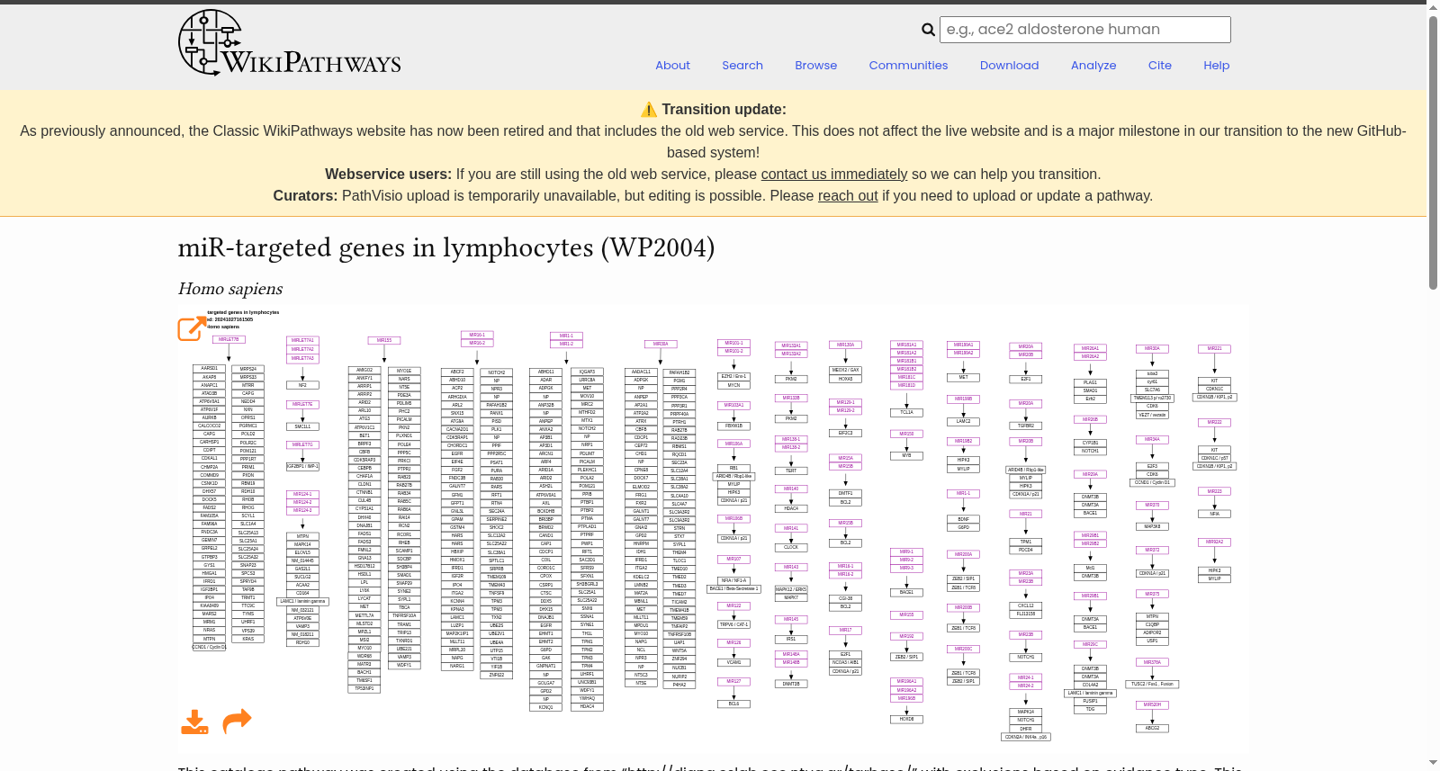Image resolution: width=1440 pixels, height=771 pixels.
Task: Select the MIR370 node
Action: click(1152, 506)
